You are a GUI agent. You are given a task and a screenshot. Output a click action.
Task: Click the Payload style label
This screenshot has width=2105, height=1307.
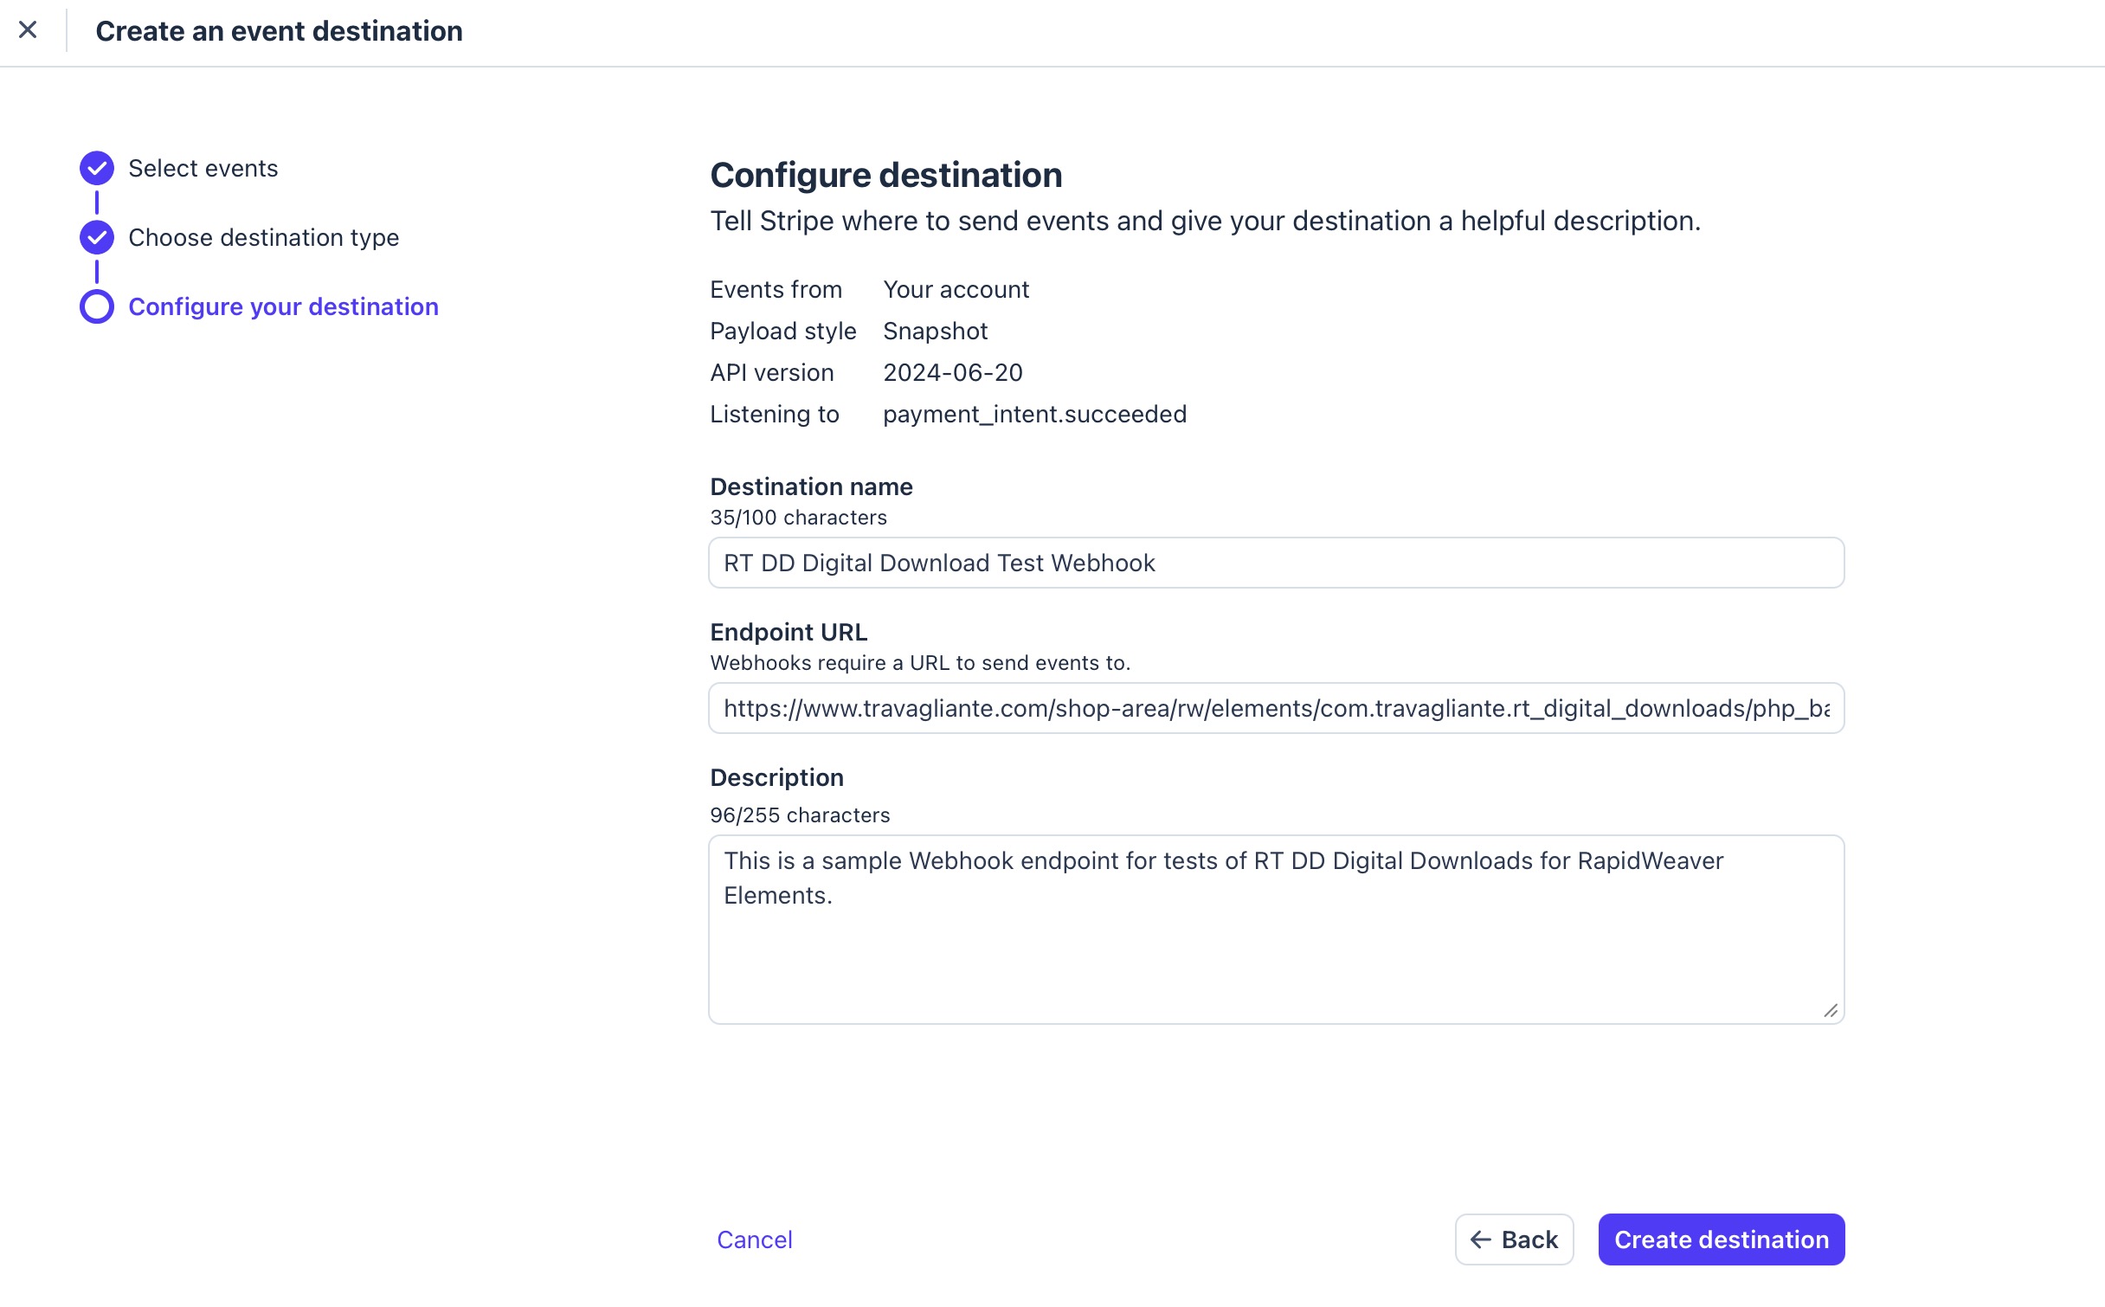click(x=783, y=331)
